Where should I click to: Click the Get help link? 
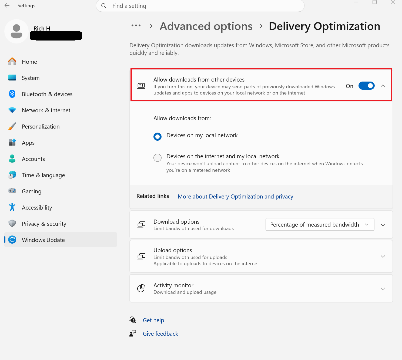[153, 320]
